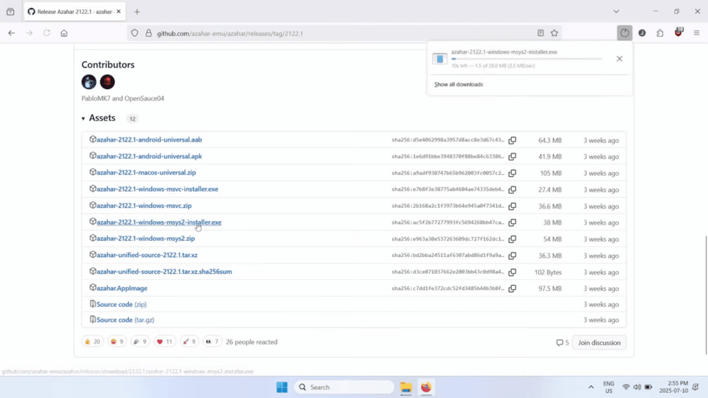Open the extensions puzzle icon

pyautogui.click(x=660, y=33)
